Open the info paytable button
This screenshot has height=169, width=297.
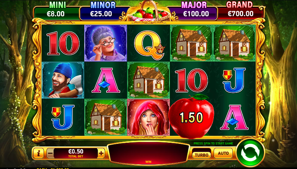[x=39, y=153]
